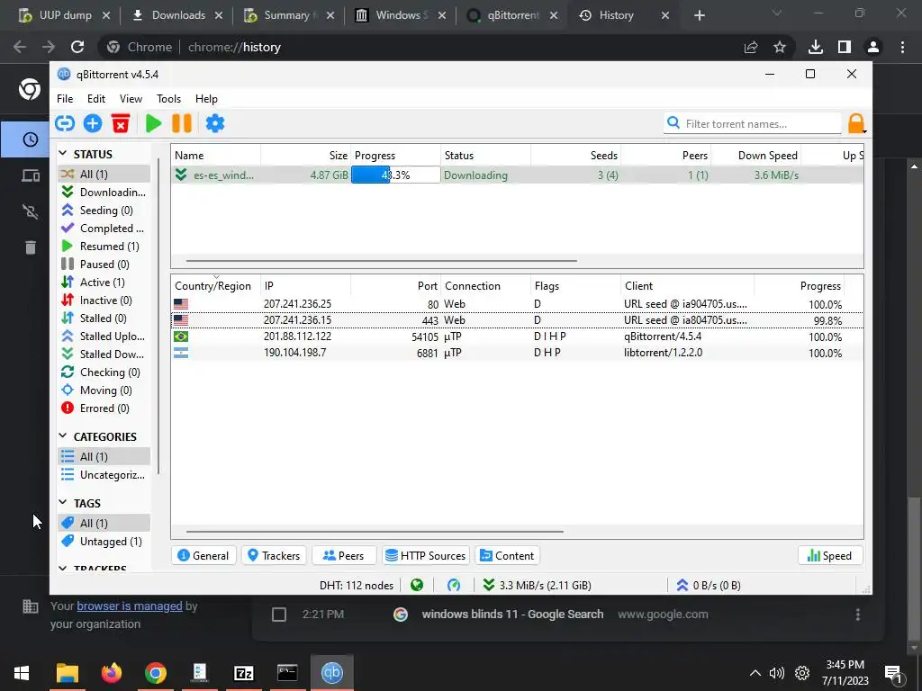Toggle alternative speed limits icon in status bar

[454, 585]
